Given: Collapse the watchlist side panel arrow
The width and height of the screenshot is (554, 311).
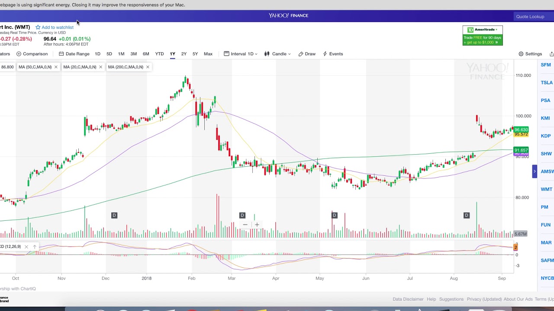Looking at the screenshot, I should [x=535, y=171].
